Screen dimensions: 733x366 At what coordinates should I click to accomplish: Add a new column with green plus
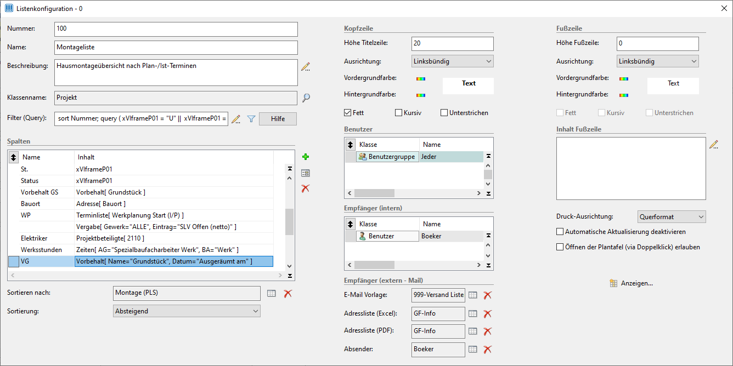pos(306,157)
